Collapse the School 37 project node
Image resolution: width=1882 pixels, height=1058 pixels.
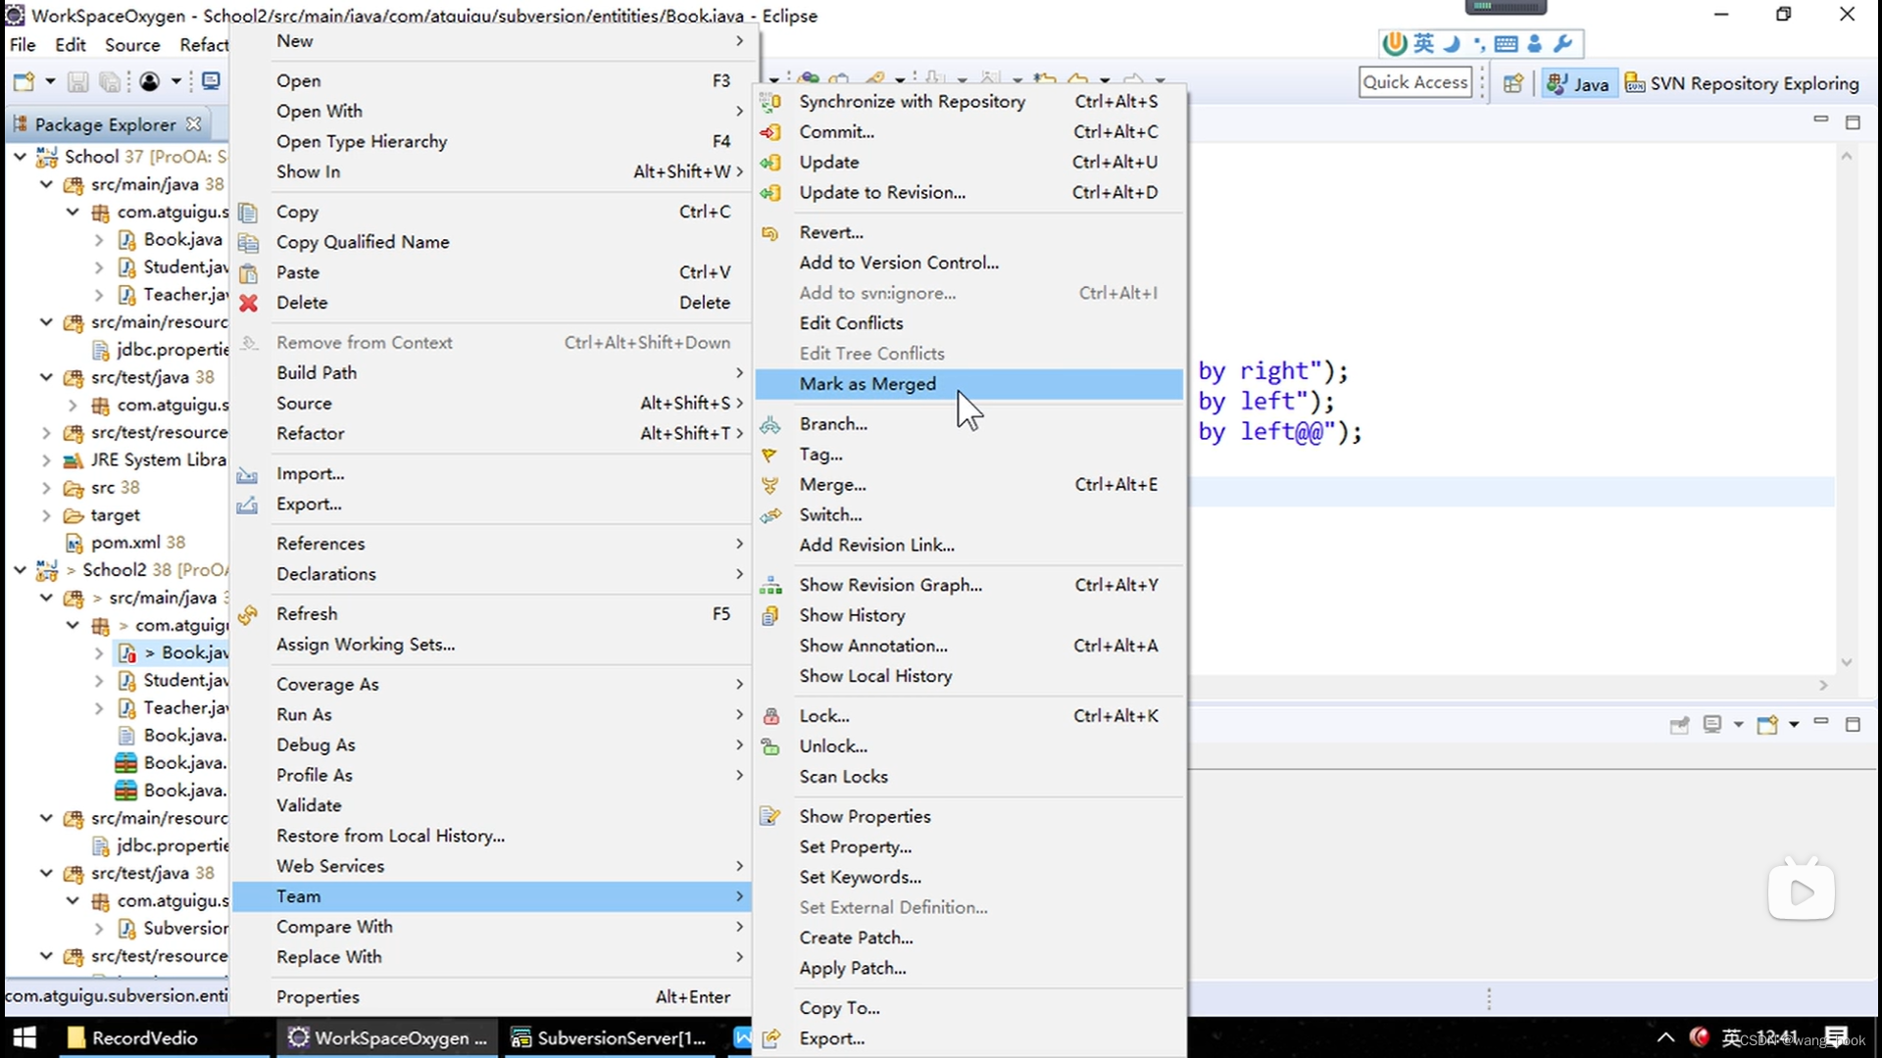pyautogui.click(x=20, y=156)
